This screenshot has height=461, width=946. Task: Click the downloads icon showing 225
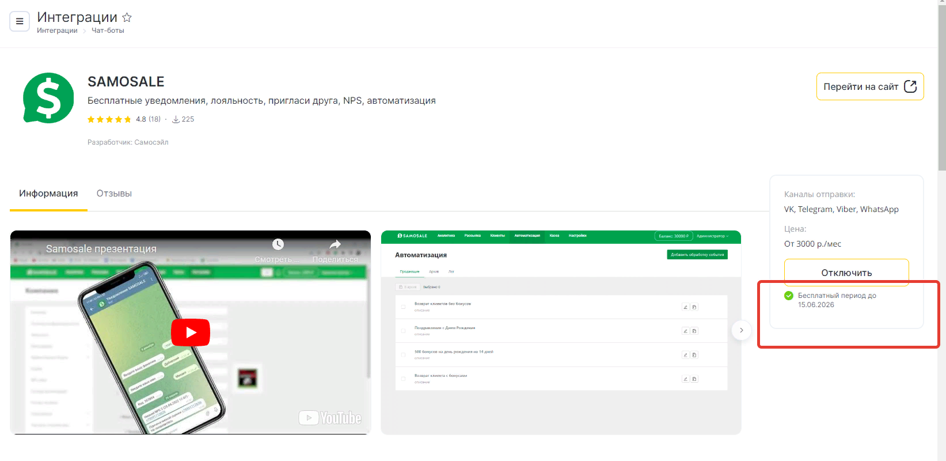click(x=176, y=119)
